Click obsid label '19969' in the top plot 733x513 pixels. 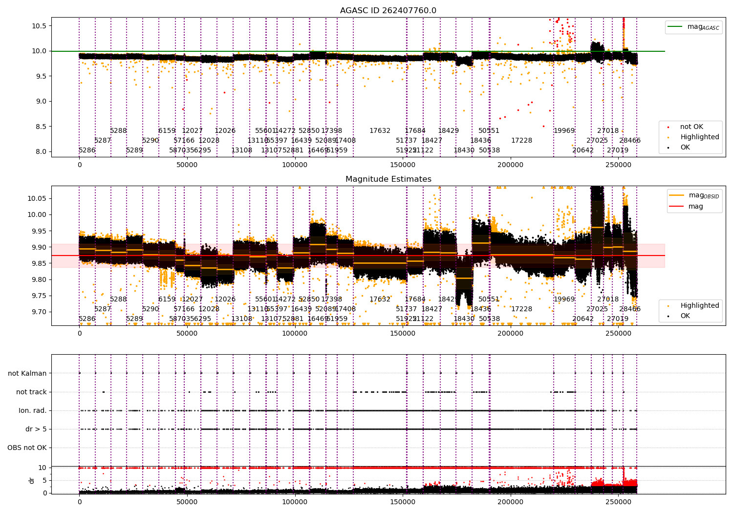click(564, 131)
